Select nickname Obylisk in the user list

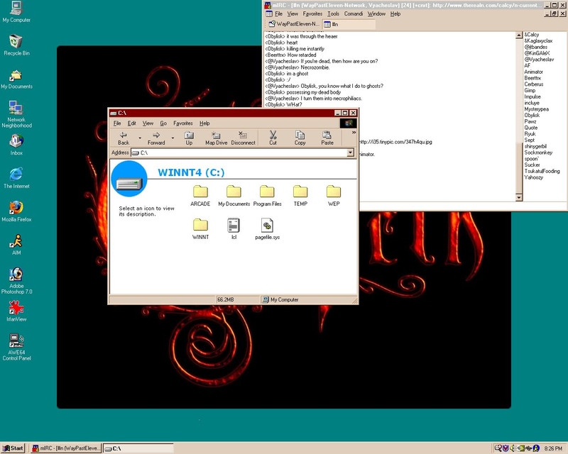(x=532, y=115)
